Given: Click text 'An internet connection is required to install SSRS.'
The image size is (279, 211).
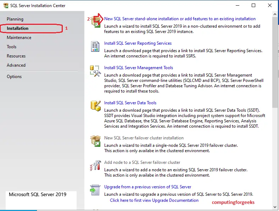Looking at the screenshot, I should tap(150, 56).
